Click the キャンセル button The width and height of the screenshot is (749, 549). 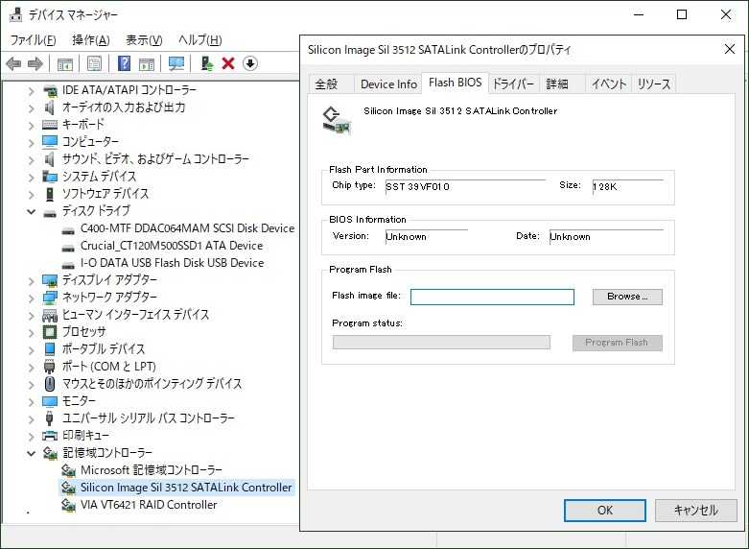point(695,511)
